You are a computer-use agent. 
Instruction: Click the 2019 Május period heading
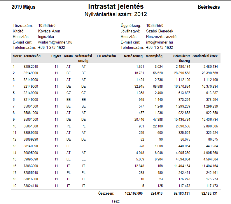pos(24,7)
